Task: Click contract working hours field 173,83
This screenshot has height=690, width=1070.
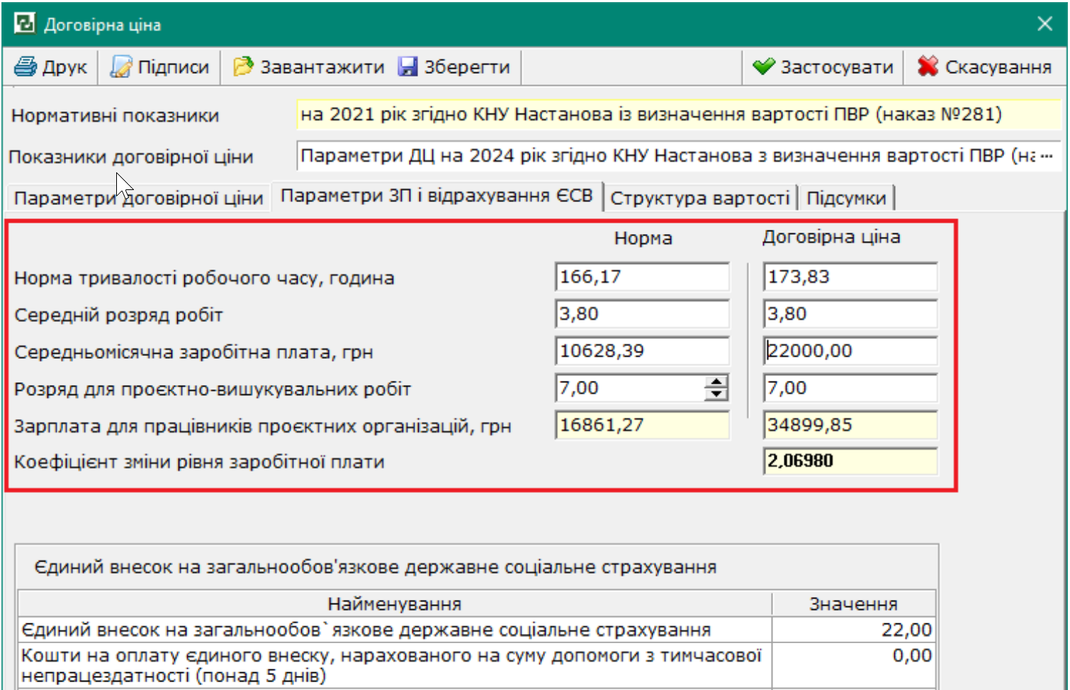Action: click(850, 277)
